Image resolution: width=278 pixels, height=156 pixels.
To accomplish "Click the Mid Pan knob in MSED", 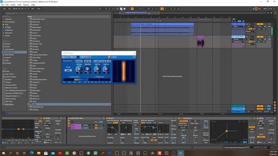I will pos(97,69).
